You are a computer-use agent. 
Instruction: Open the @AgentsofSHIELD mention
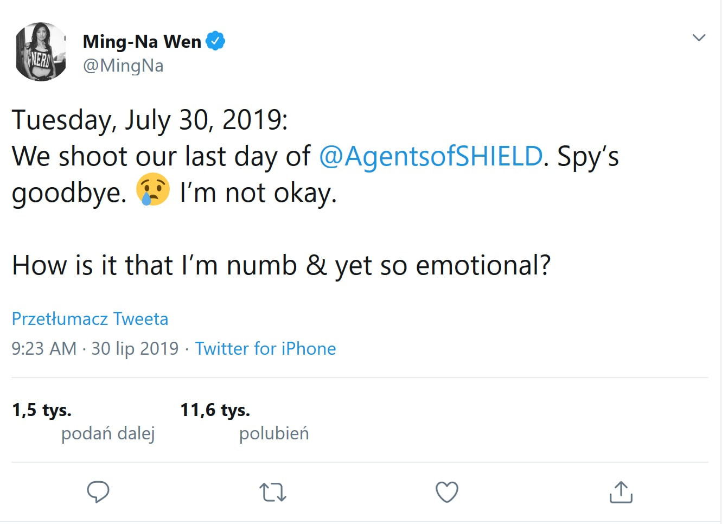431,156
